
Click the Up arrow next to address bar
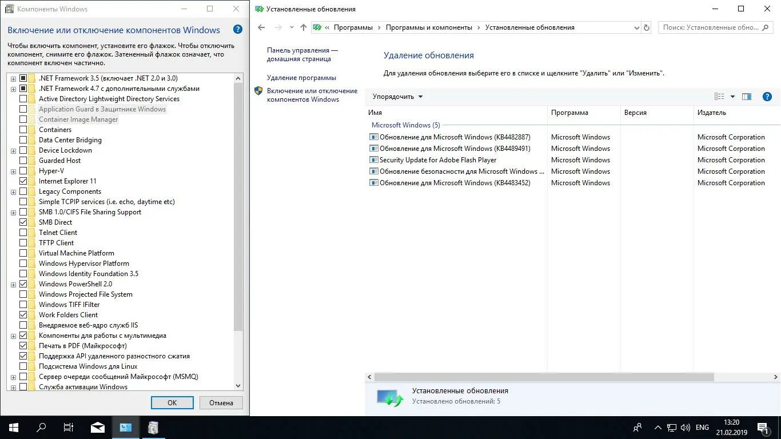point(304,27)
